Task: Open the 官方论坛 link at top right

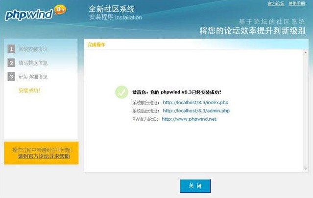Action: [x=276, y=3]
